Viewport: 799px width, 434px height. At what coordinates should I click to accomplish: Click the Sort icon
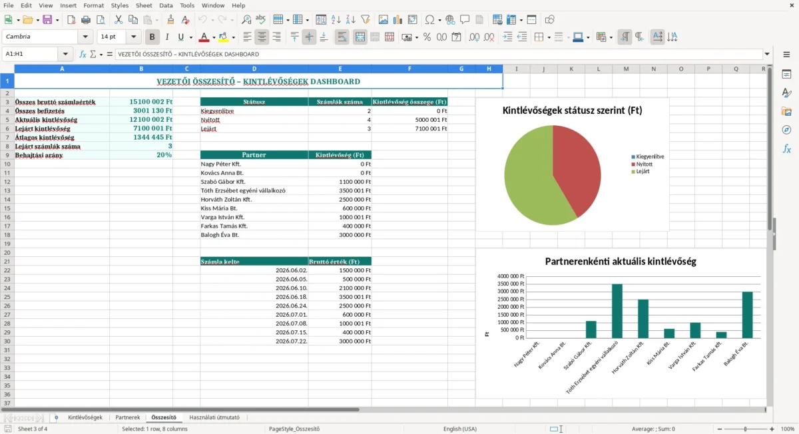click(x=321, y=19)
